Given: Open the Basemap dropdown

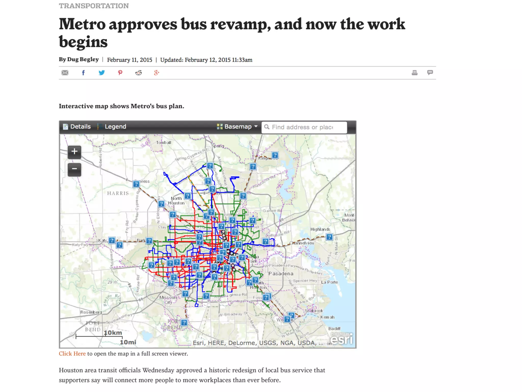Looking at the screenshot, I should pyautogui.click(x=237, y=127).
